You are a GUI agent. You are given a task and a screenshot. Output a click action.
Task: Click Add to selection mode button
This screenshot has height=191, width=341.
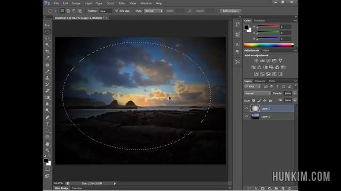point(68,11)
